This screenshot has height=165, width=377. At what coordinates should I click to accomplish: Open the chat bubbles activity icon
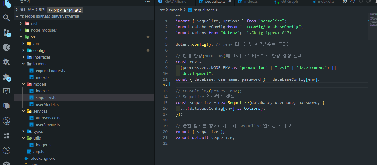point(6,106)
